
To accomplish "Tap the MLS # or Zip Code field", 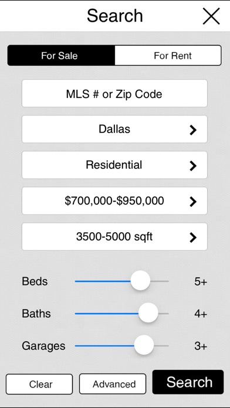I will [114, 93].
